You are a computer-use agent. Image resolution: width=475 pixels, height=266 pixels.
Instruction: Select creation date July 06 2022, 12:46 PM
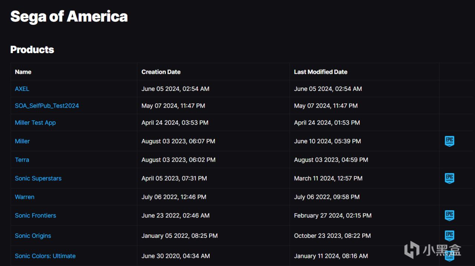174,197
